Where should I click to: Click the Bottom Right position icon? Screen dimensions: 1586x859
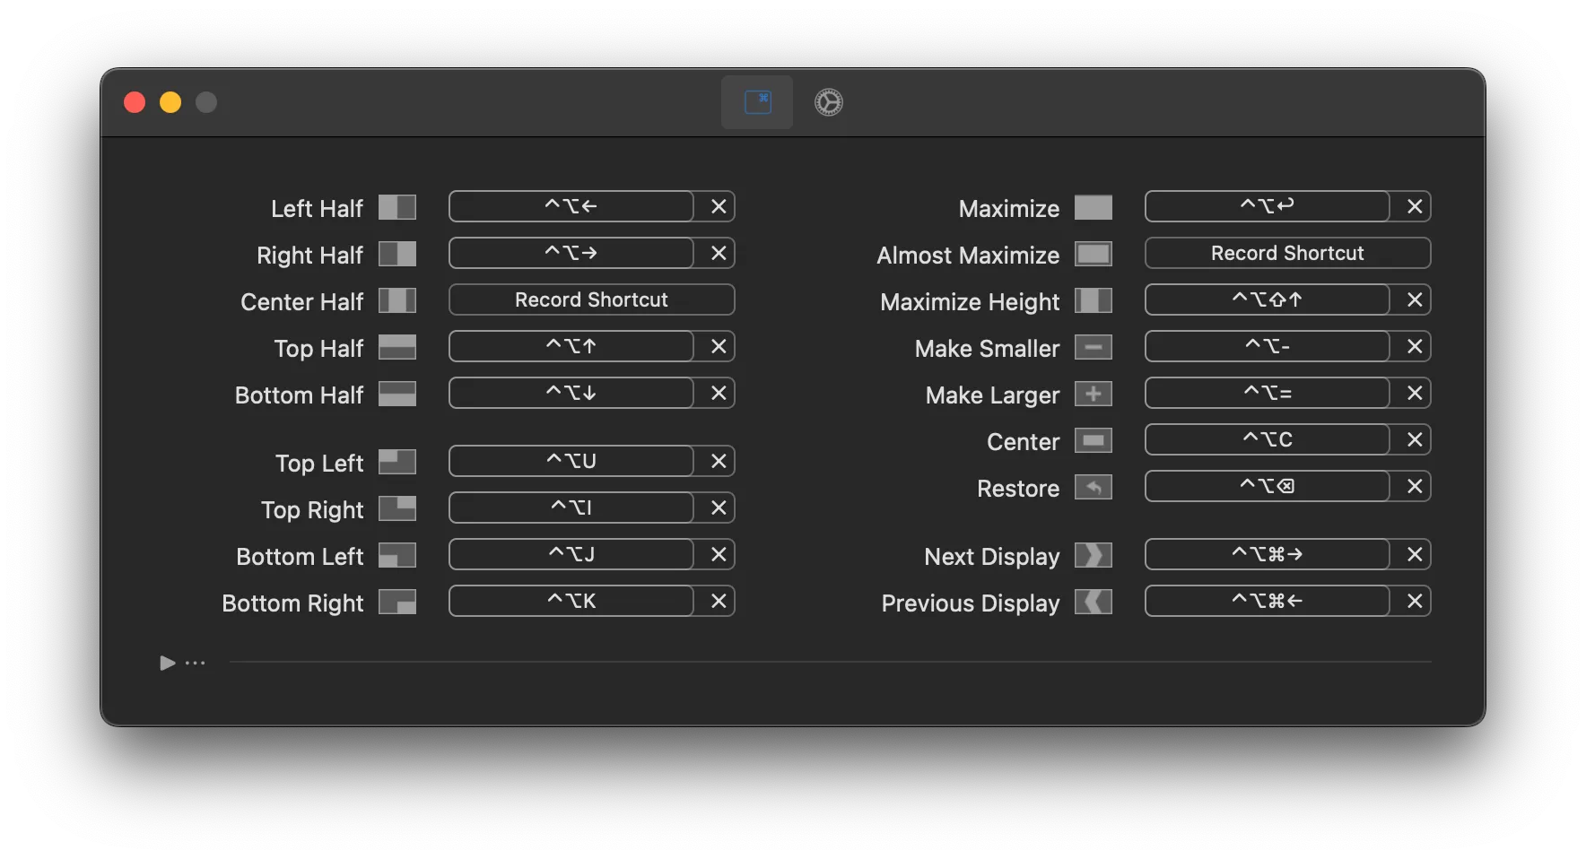pyautogui.click(x=397, y=602)
